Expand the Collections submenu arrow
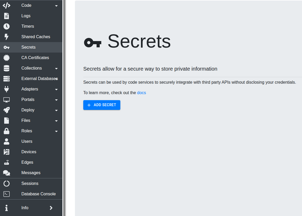 (x=56, y=69)
